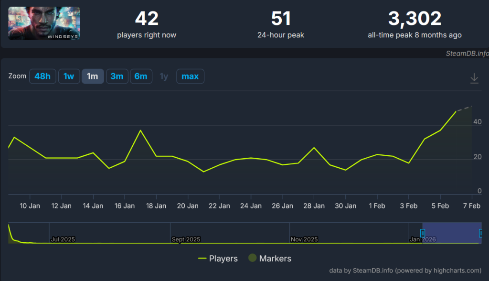Viewport: 489px width, 281px height.
Task: Select the 1w zoom option
Action: tap(69, 76)
